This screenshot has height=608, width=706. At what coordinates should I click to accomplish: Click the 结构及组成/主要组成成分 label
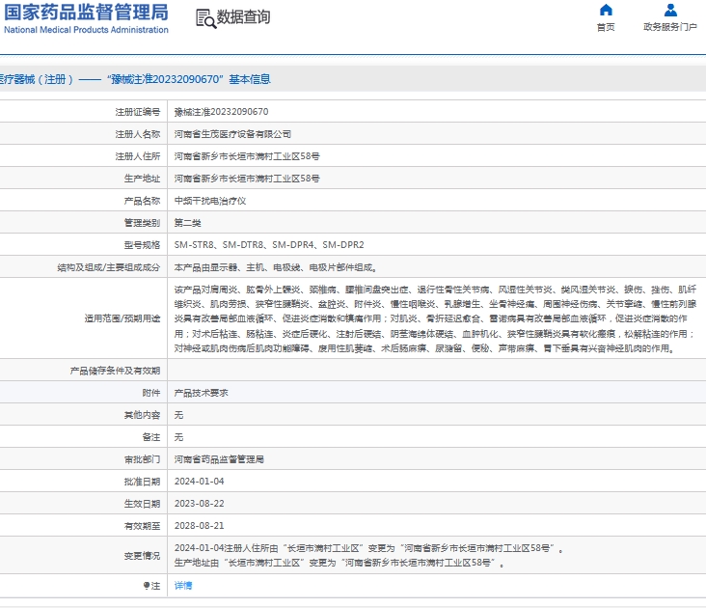[x=109, y=267]
